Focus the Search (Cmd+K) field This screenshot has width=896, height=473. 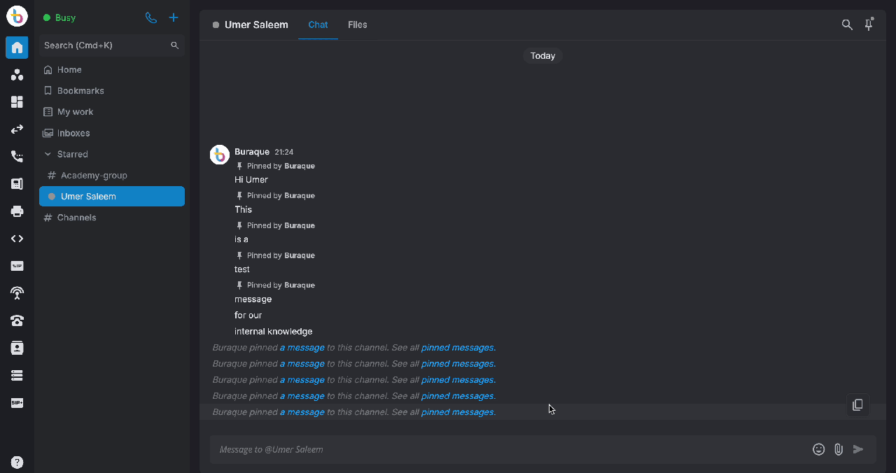click(112, 45)
